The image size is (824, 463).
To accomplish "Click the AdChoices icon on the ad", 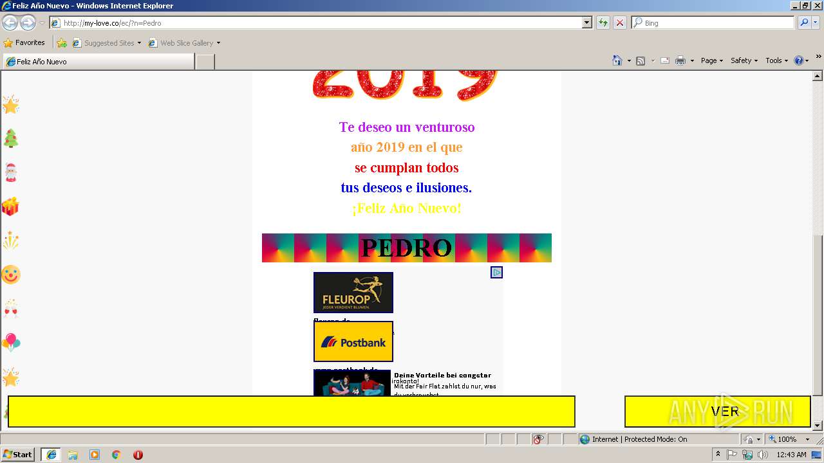I will (496, 273).
